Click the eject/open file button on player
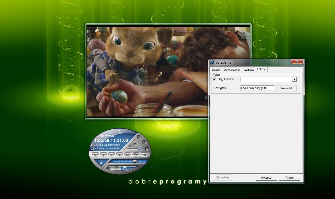Image resolution: width=335 pixels, height=199 pixels. click(x=95, y=155)
